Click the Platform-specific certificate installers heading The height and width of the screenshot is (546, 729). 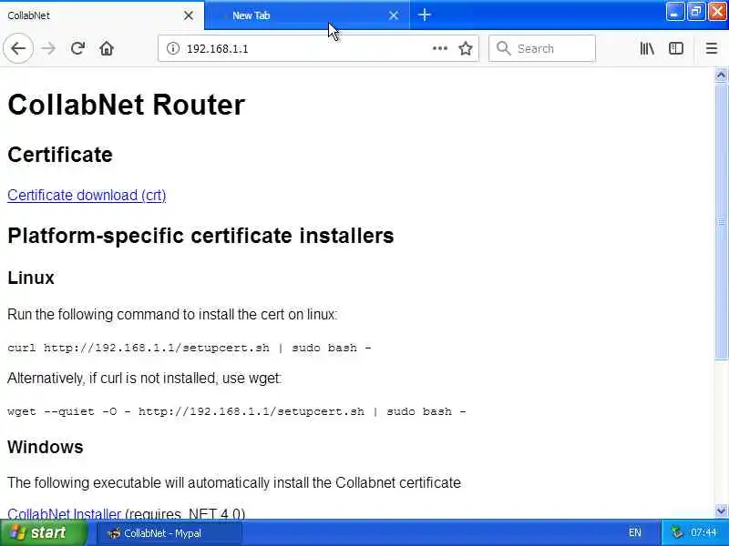point(200,236)
